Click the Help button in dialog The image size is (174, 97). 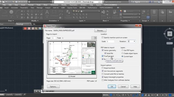click(135, 86)
